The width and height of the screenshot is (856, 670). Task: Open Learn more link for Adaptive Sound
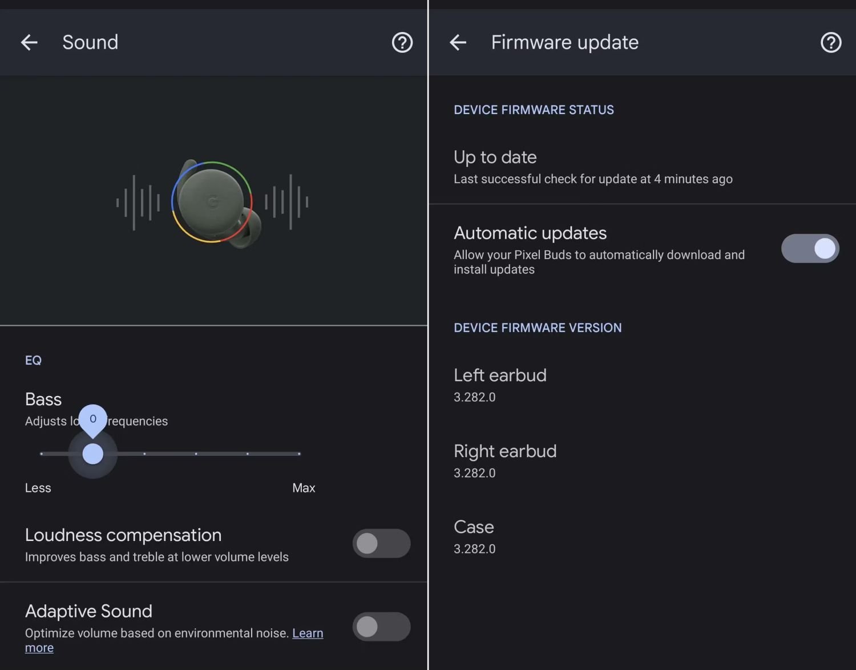308,633
